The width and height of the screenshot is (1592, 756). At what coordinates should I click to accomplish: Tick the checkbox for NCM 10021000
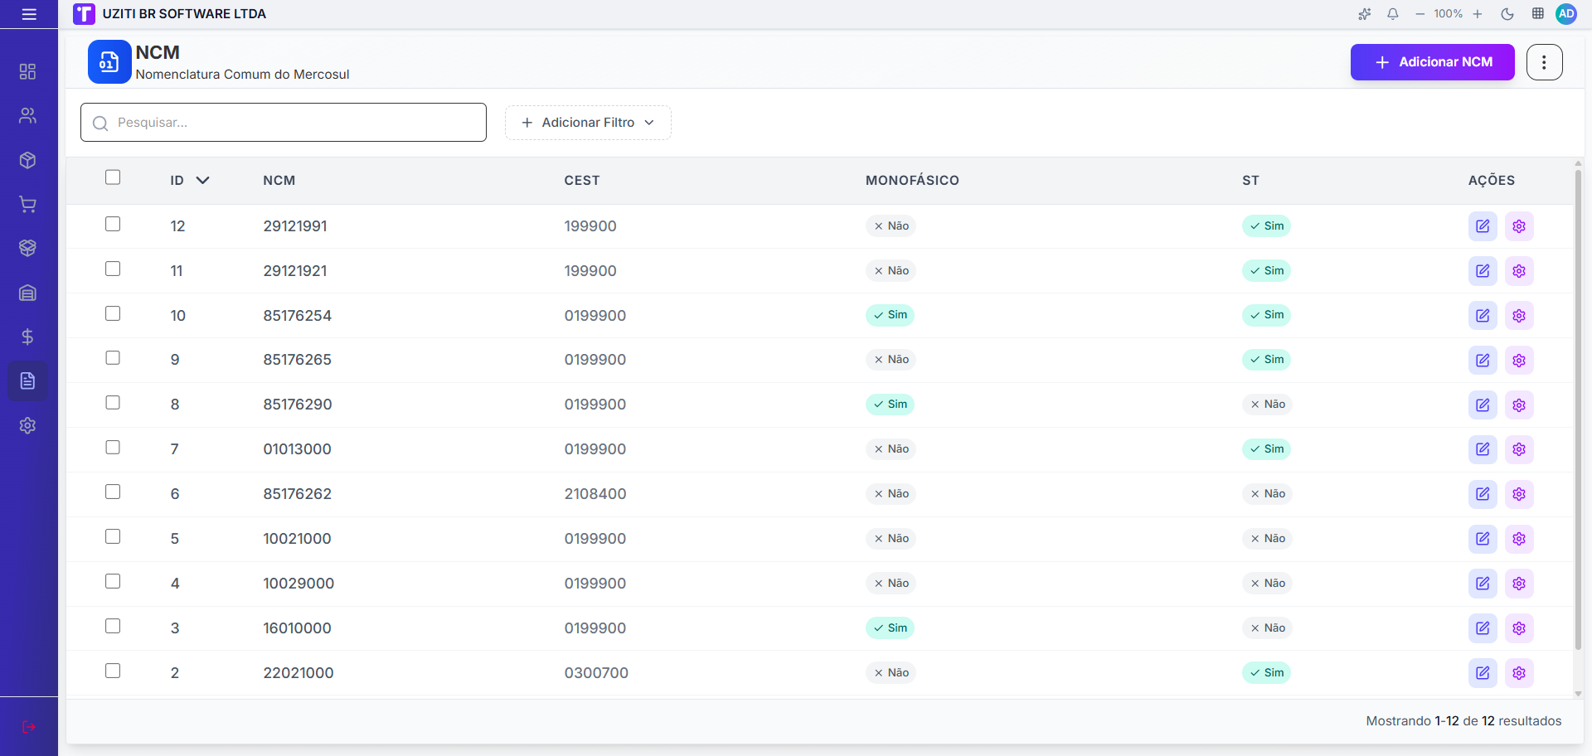[113, 536]
